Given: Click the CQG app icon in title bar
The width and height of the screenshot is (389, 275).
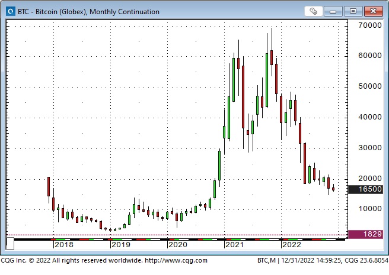Looking at the screenshot, I should coord(11,11).
